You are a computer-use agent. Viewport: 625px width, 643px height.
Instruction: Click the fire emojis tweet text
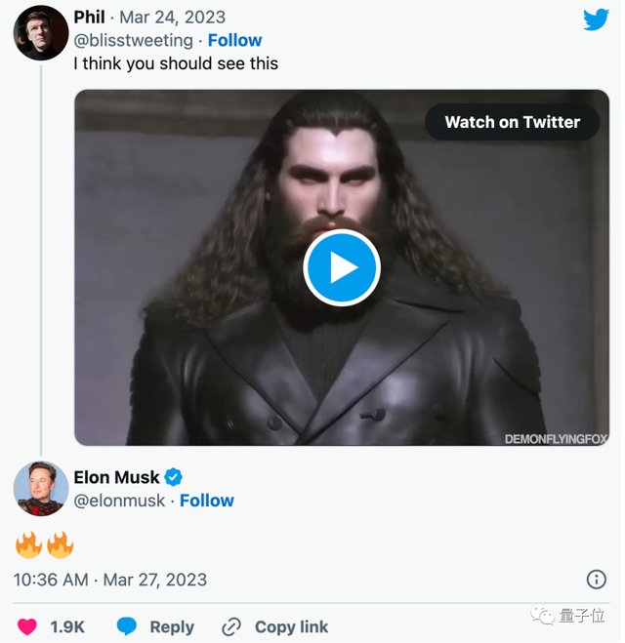[x=44, y=543]
